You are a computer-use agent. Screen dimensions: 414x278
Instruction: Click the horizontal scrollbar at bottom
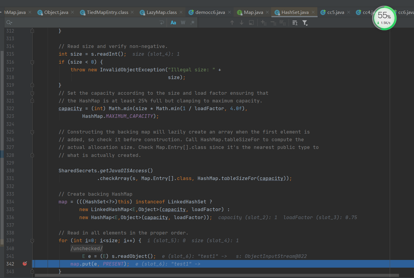point(216,276)
